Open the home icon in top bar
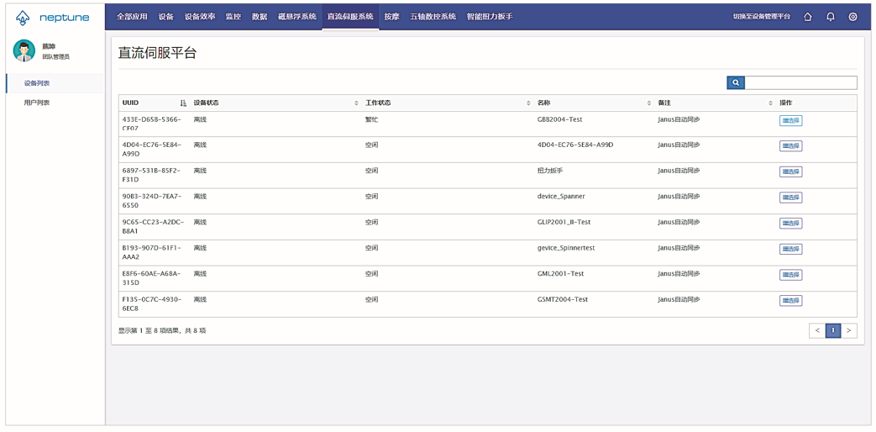The height and width of the screenshot is (432, 876). [807, 17]
